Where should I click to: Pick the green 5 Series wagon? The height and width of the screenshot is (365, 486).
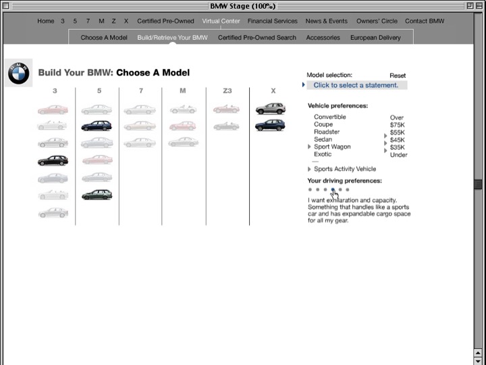[97, 195]
